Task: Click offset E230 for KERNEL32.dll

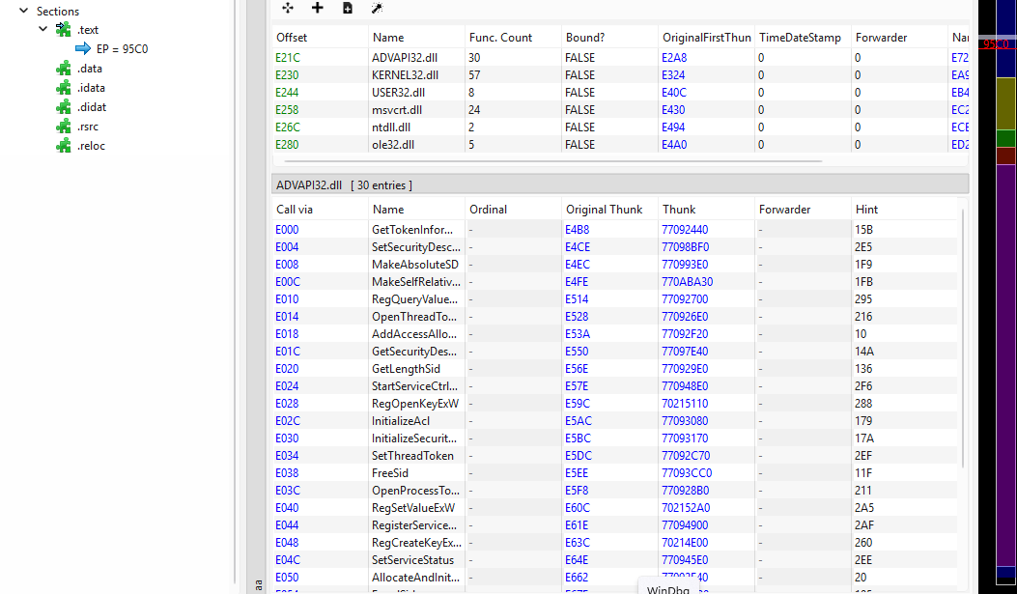Action: pyautogui.click(x=287, y=75)
